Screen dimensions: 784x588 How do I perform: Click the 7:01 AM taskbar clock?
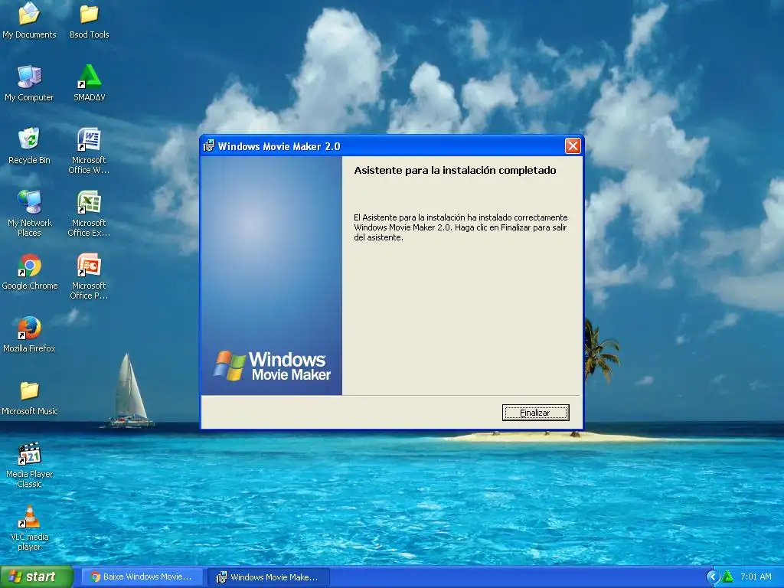pos(756,577)
